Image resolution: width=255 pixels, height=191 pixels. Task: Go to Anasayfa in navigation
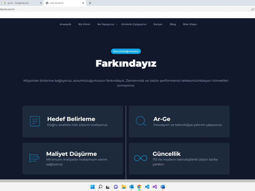pos(65,24)
